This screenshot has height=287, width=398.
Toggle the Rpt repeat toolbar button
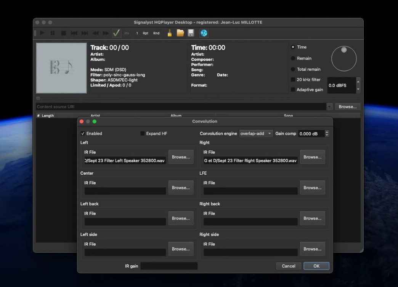(x=146, y=33)
